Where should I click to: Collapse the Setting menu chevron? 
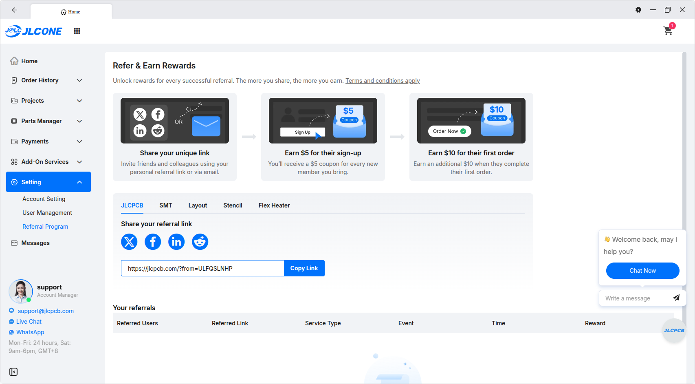point(79,182)
